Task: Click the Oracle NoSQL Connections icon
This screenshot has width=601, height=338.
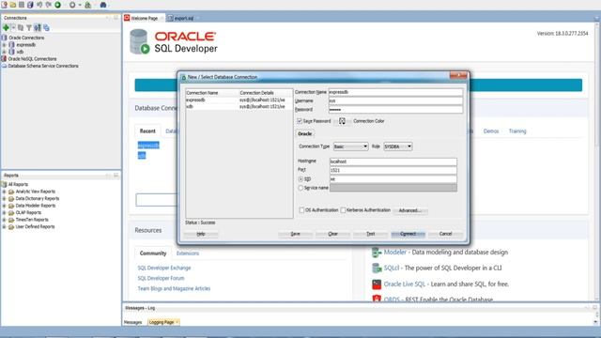Action: point(4,58)
